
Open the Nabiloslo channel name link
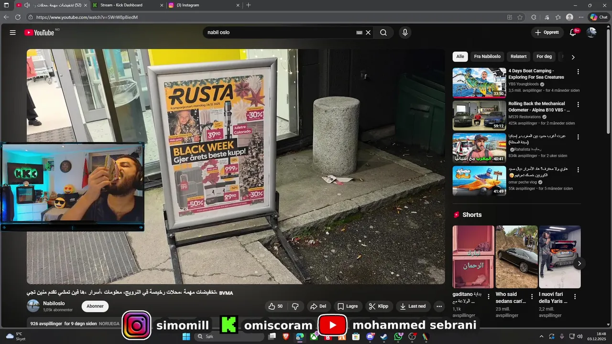click(x=54, y=303)
